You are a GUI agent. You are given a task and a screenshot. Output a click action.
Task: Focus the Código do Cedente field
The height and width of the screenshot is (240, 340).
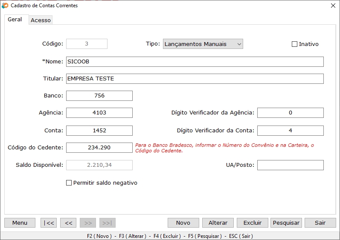[x=99, y=148]
